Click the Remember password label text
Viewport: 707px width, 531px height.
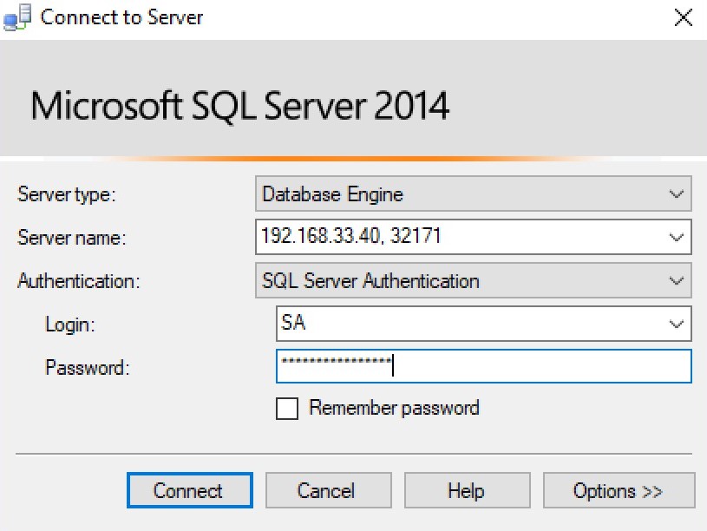coord(394,409)
